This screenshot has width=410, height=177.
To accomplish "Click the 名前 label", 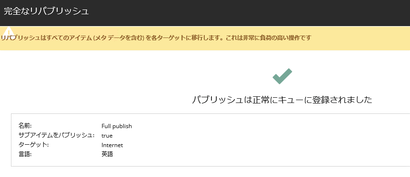I will [x=25, y=126].
